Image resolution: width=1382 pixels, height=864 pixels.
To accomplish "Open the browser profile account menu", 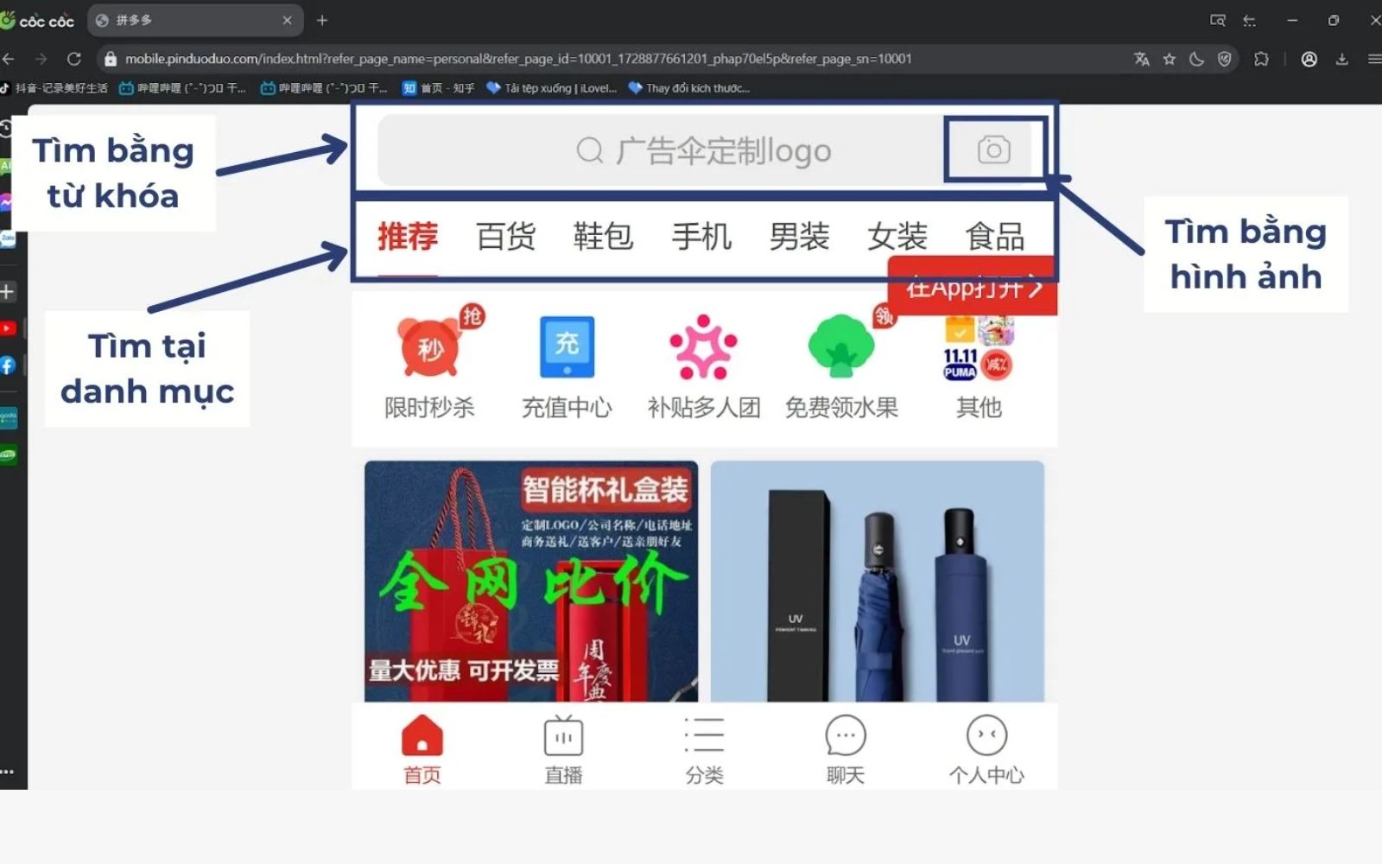I will pos(1309,59).
